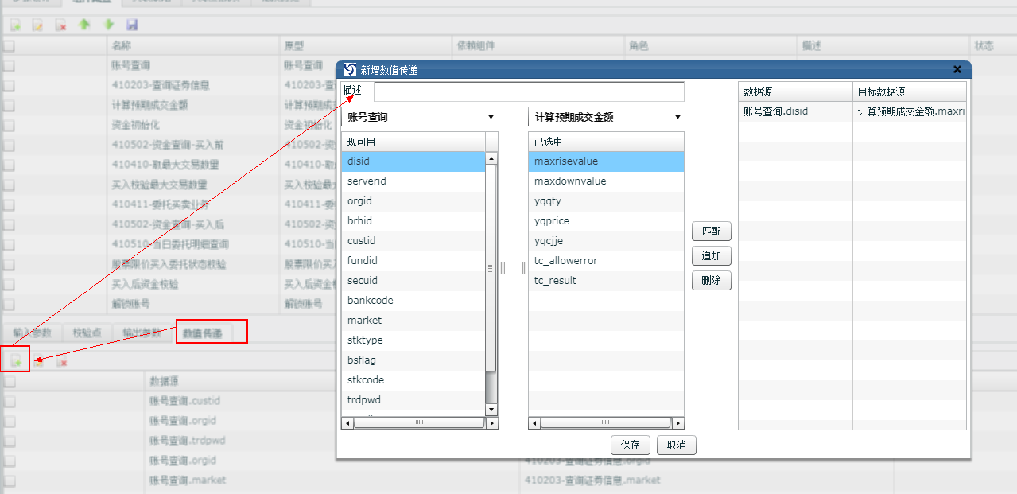Click the delete icon in 数值传递 toolbar
1017x494 pixels.
[x=61, y=363]
